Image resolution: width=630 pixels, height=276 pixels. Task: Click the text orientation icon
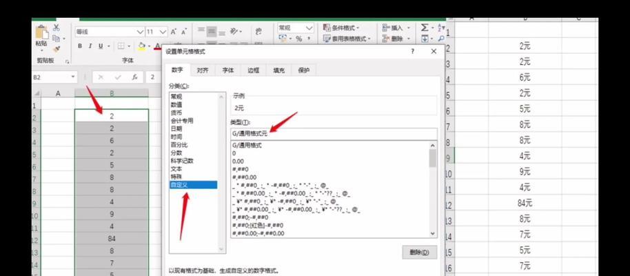click(x=234, y=31)
